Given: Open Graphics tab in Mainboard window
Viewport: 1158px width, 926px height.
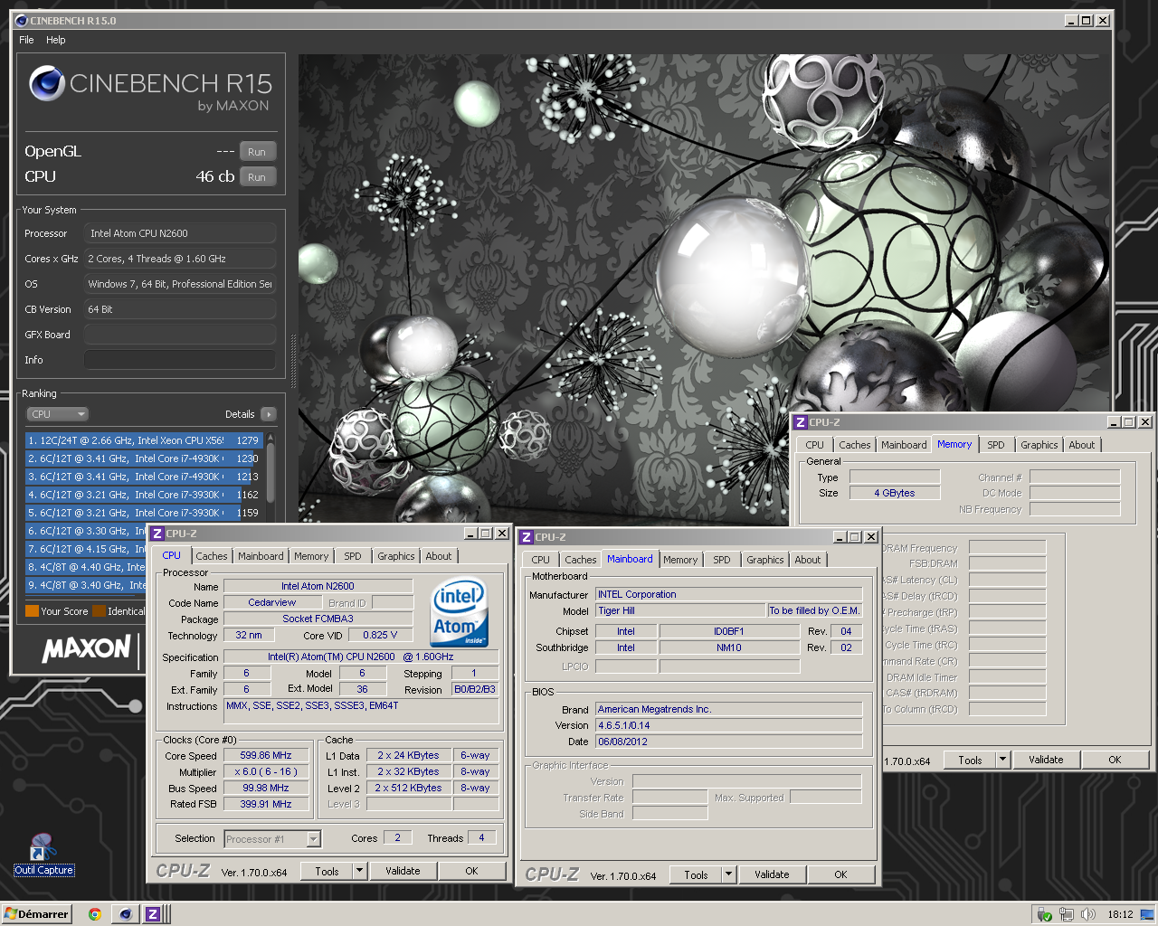Looking at the screenshot, I should point(765,560).
